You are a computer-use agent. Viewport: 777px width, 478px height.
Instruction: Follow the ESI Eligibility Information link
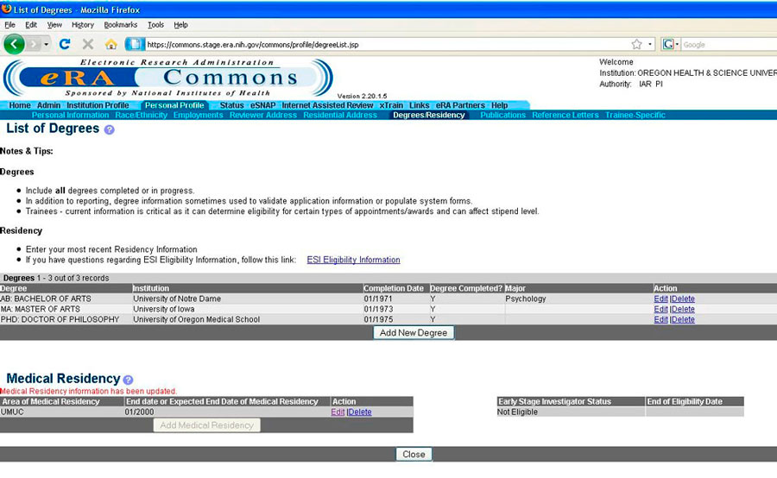(x=353, y=260)
